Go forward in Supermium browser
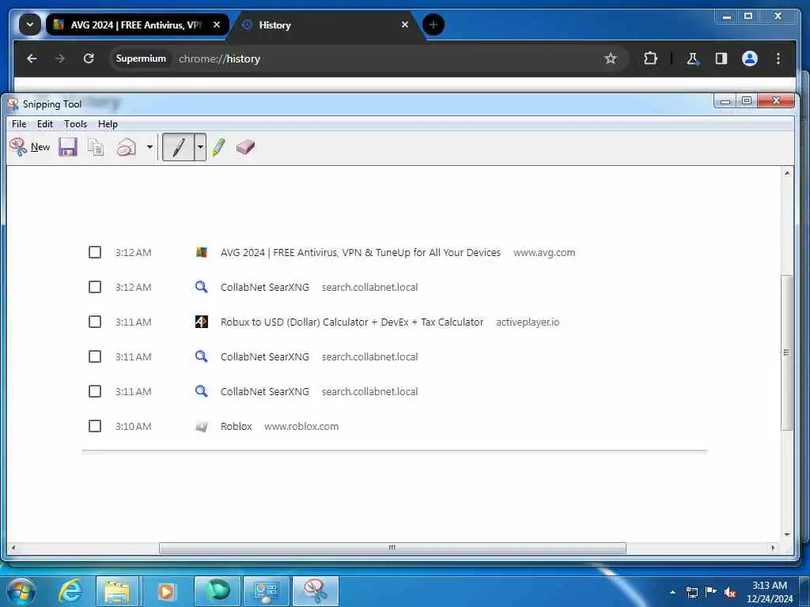Image resolution: width=810 pixels, height=607 pixels. 60,58
